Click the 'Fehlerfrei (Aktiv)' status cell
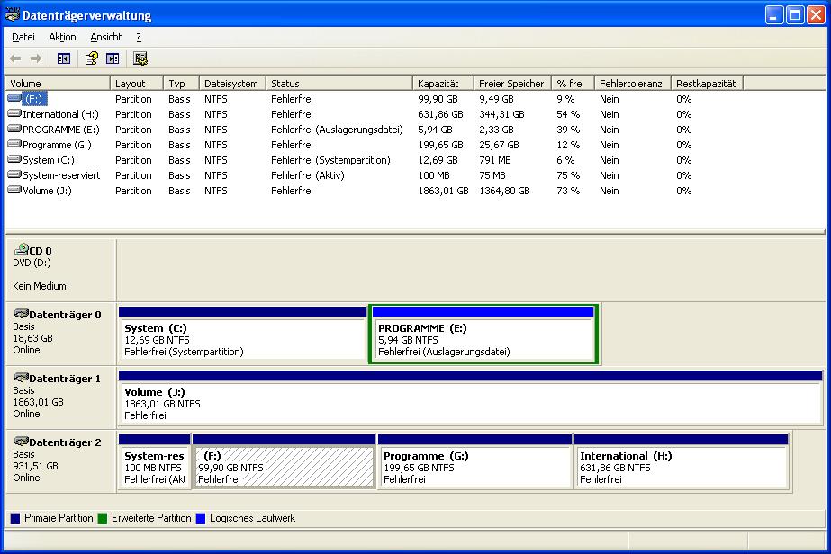Screen dimensions: 831x554 (307, 176)
